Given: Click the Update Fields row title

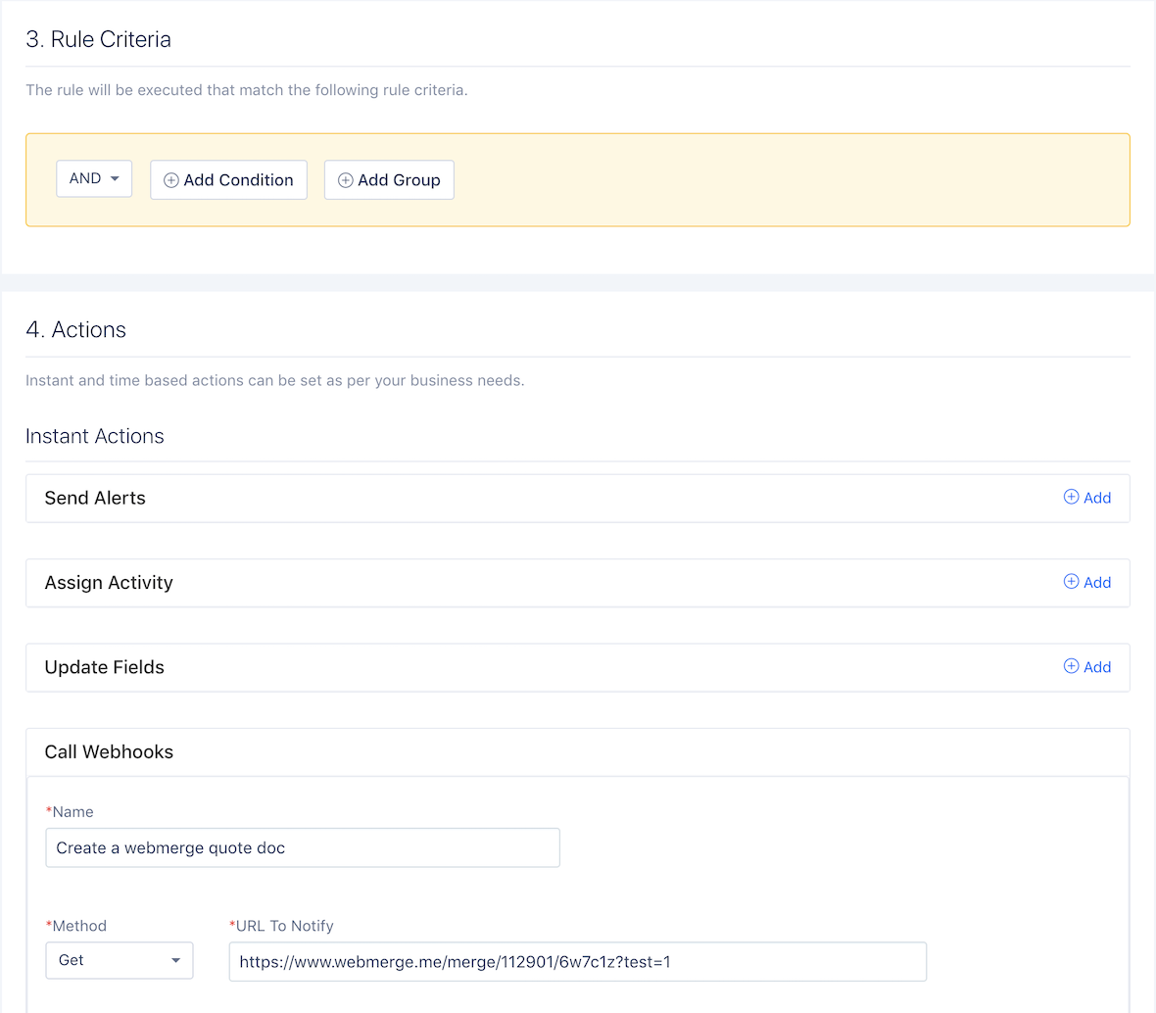Looking at the screenshot, I should coord(104,667).
